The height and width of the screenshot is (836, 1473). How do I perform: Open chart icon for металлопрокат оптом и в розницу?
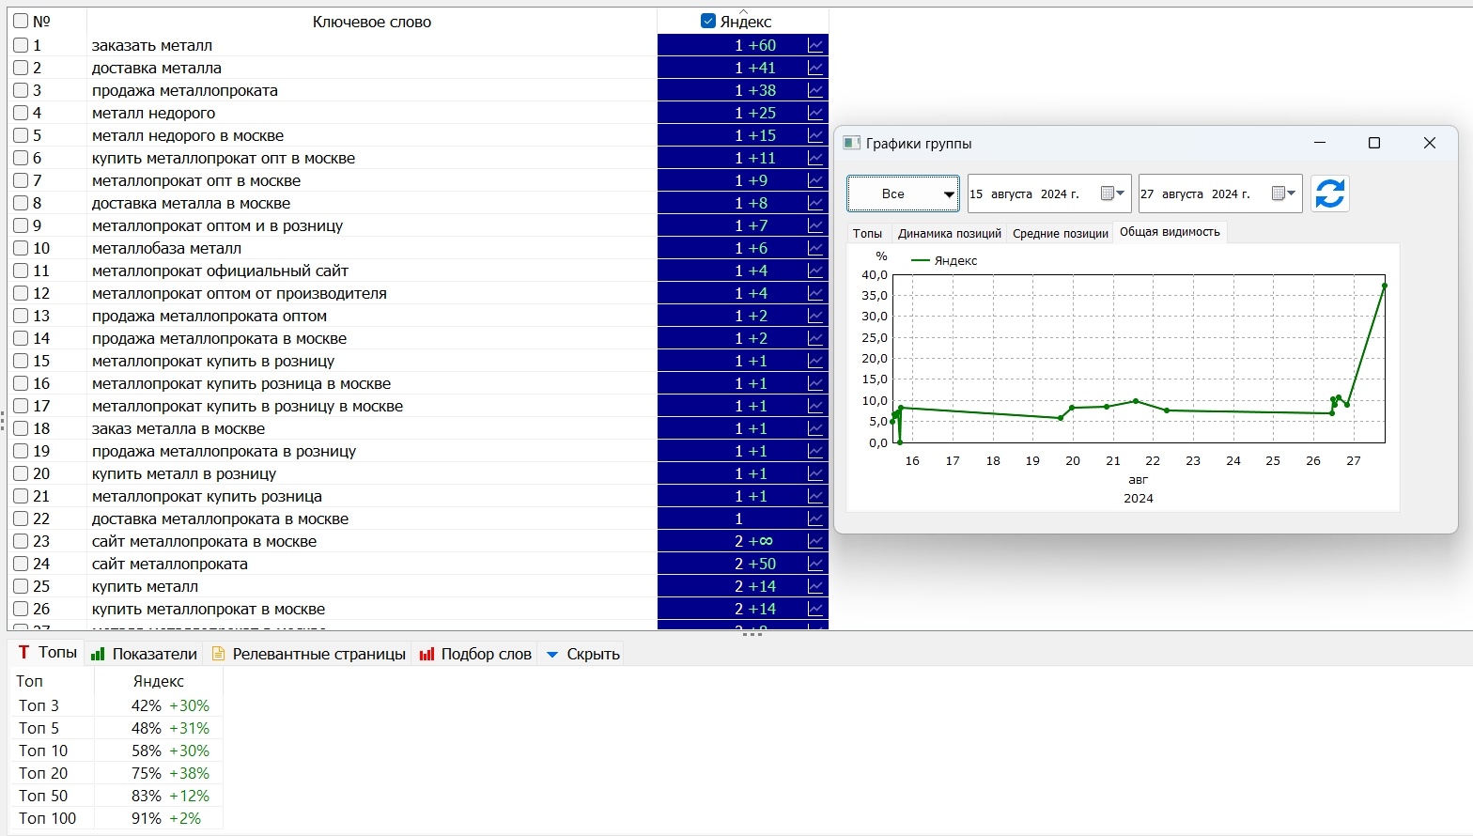(815, 225)
